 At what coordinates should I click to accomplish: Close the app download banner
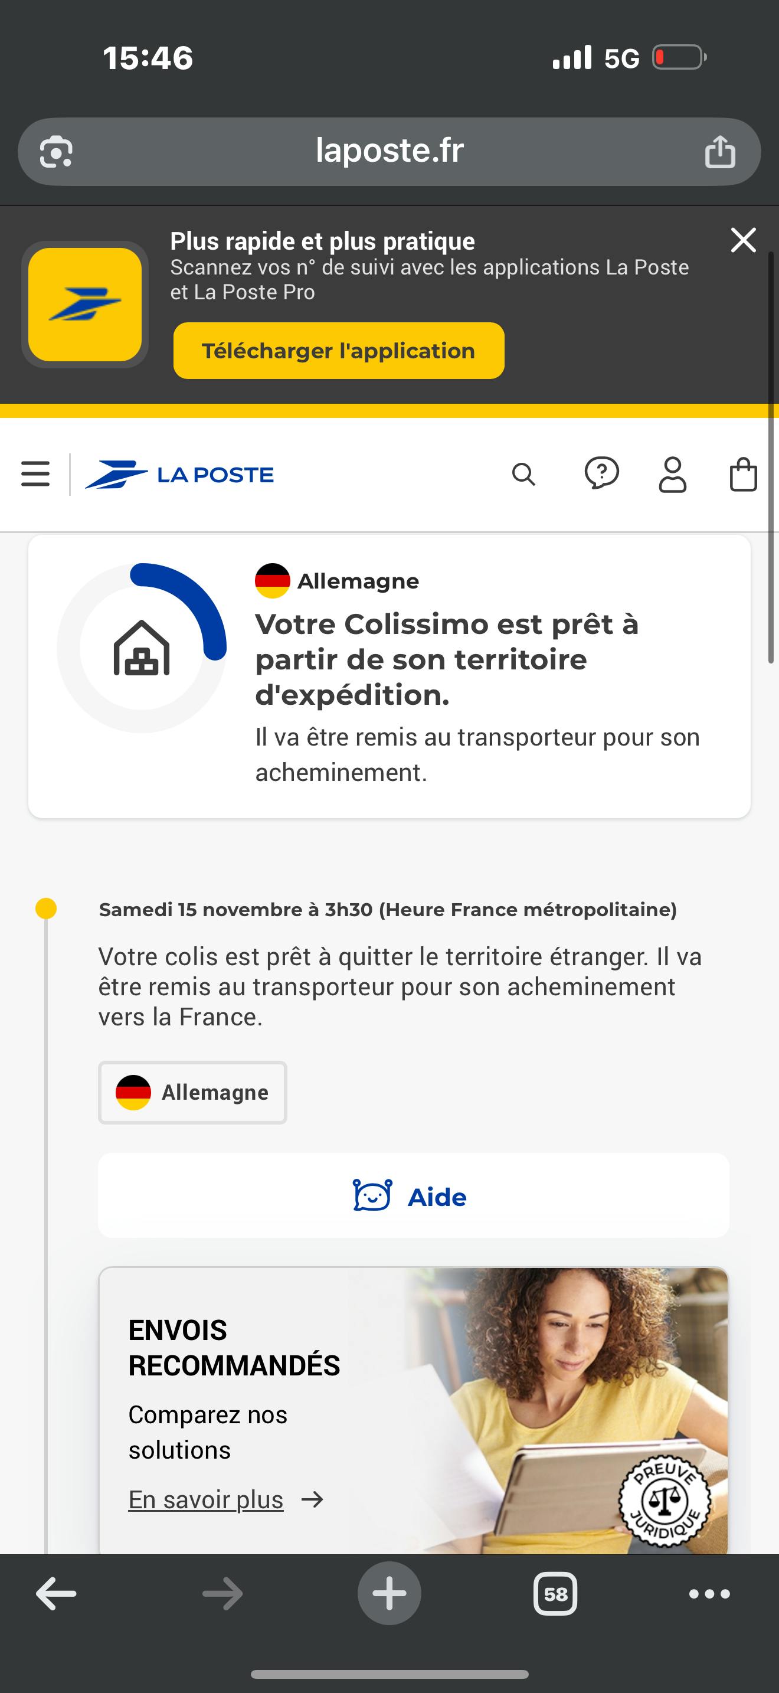click(743, 240)
